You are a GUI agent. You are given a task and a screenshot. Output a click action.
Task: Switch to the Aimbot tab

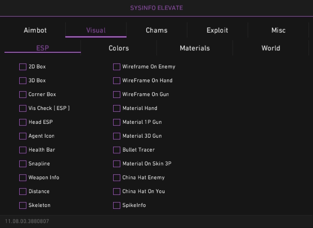[35, 30]
